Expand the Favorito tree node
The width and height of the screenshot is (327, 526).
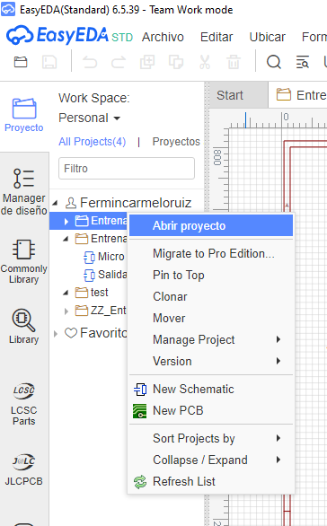56,333
